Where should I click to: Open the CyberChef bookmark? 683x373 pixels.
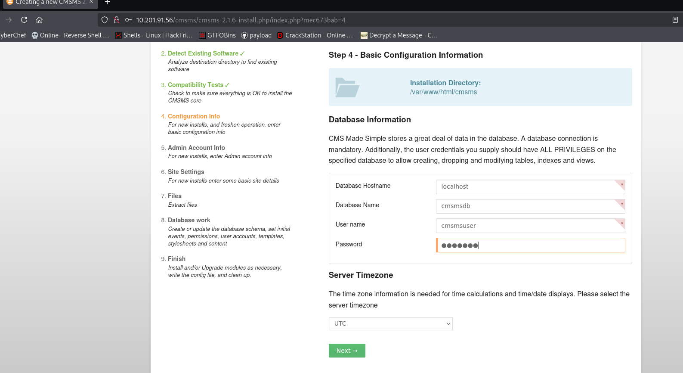click(x=13, y=35)
